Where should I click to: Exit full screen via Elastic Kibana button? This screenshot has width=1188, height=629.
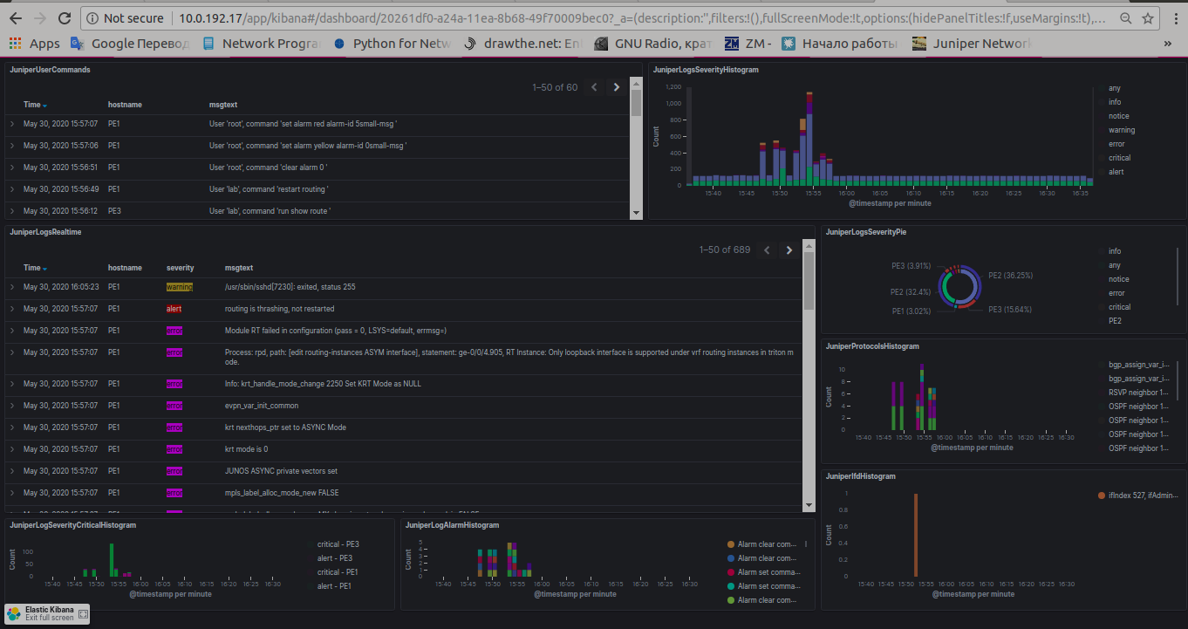(48, 613)
